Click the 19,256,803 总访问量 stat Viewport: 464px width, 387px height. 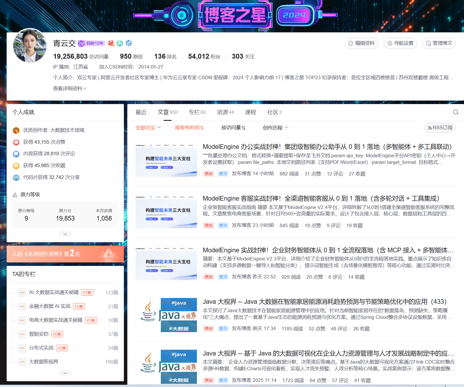pyautogui.click(x=81, y=57)
